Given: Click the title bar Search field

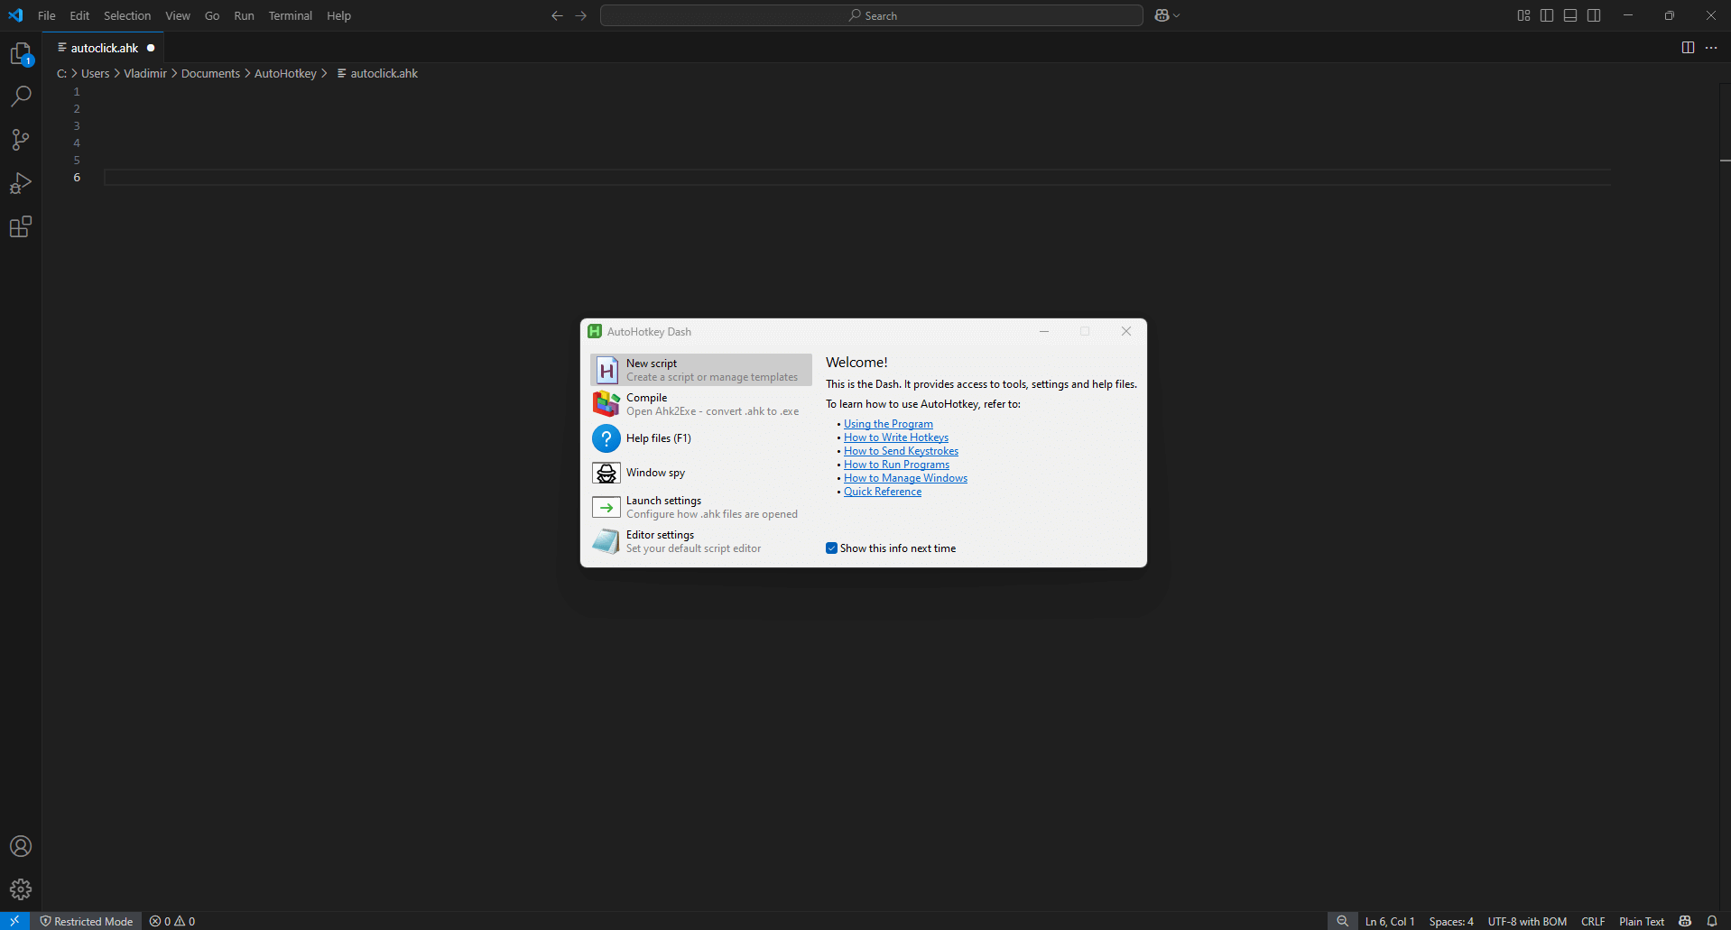Looking at the screenshot, I should 872,15.
